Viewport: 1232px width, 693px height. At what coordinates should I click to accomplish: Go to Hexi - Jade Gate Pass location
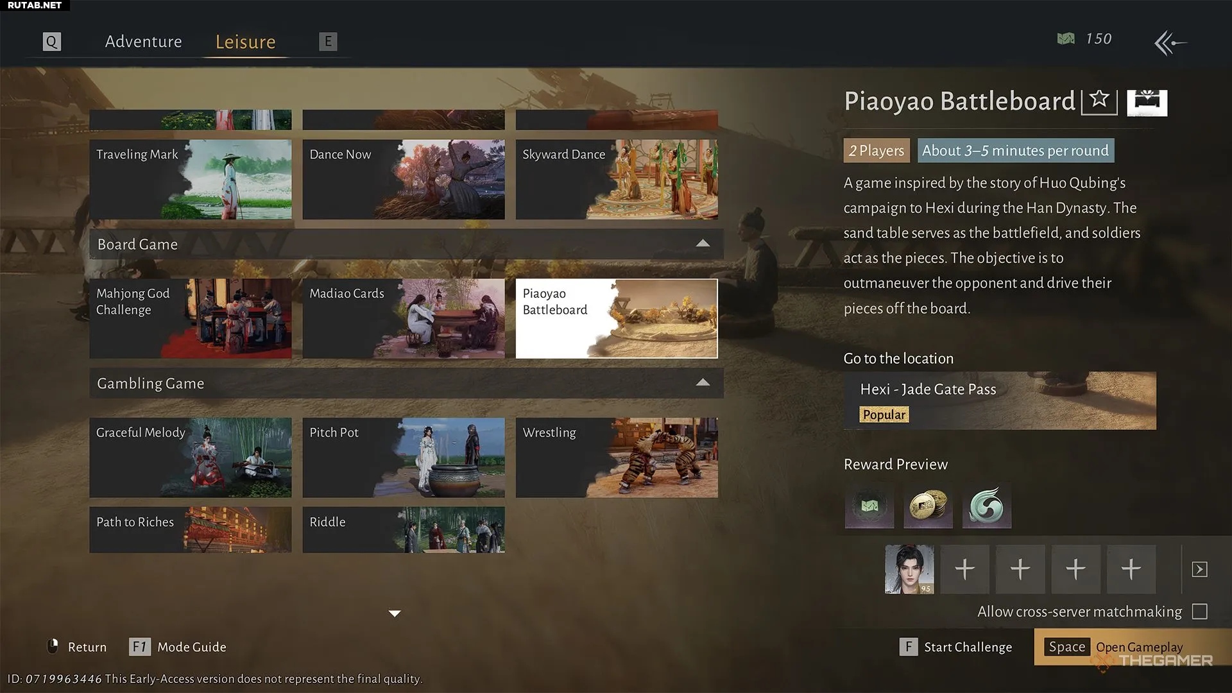click(999, 400)
